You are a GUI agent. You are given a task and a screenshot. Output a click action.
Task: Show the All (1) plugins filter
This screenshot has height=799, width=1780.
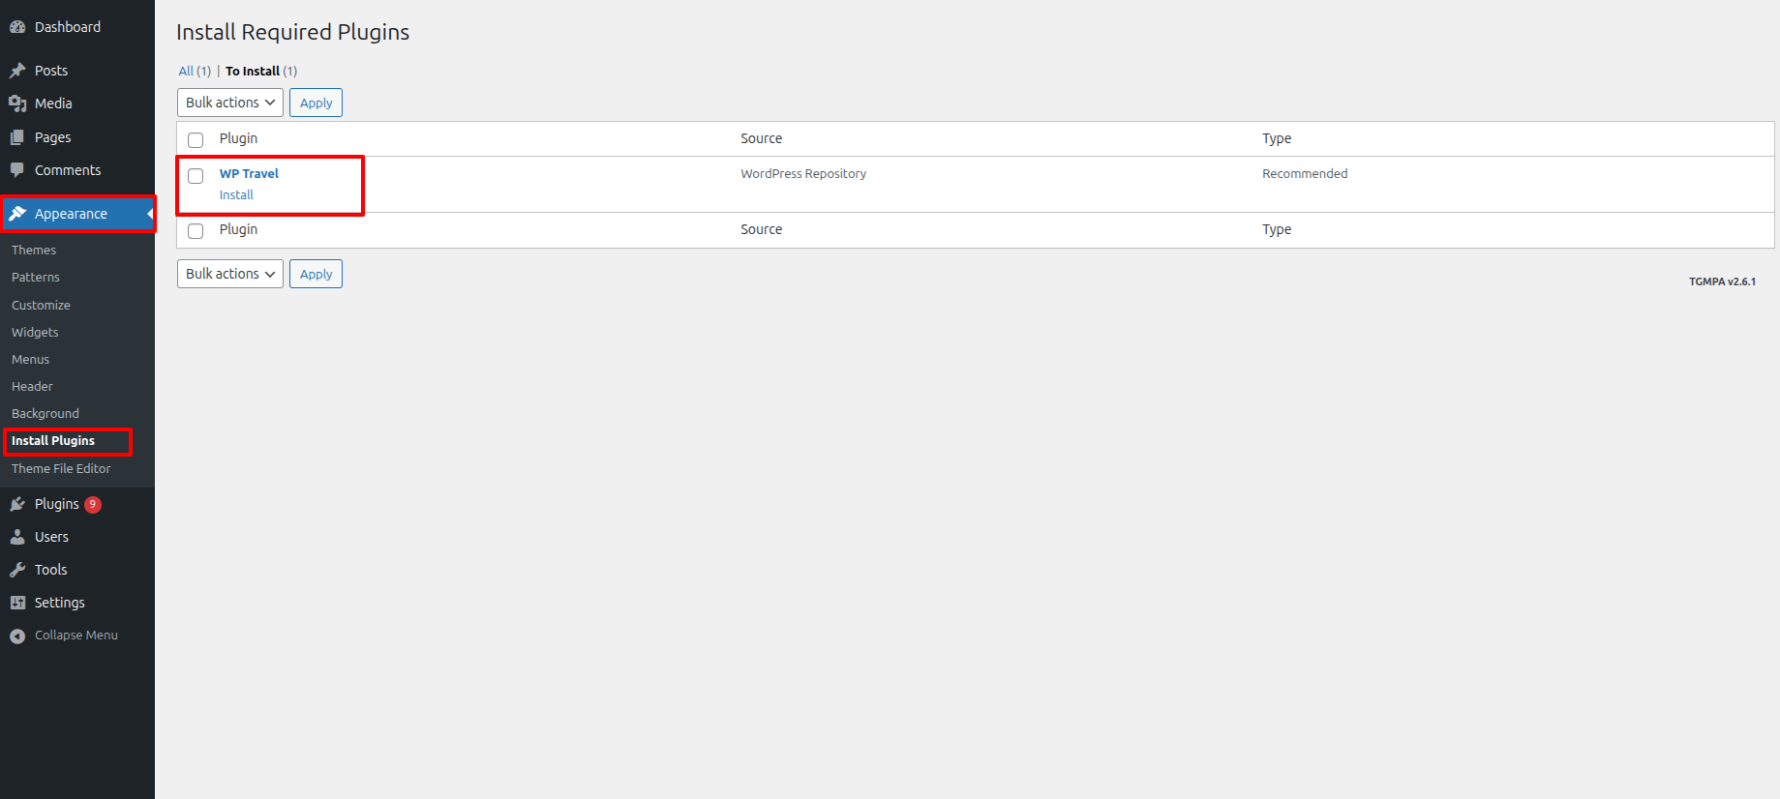coord(186,71)
